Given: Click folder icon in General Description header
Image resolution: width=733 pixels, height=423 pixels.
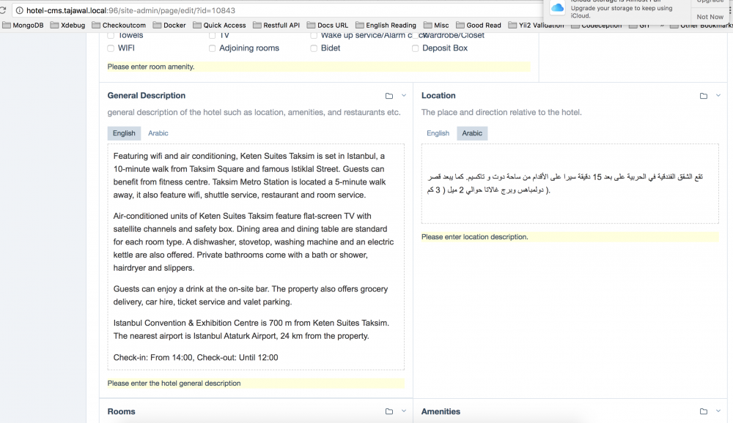Looking at the screenshot, I should [x=389, y=96].
